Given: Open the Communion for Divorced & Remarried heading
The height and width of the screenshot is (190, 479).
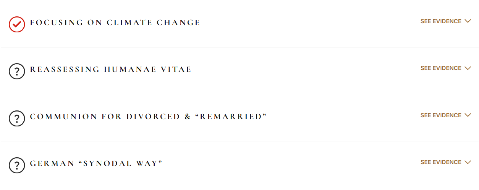Looking at the screenshot, I should tap(148, 117).
